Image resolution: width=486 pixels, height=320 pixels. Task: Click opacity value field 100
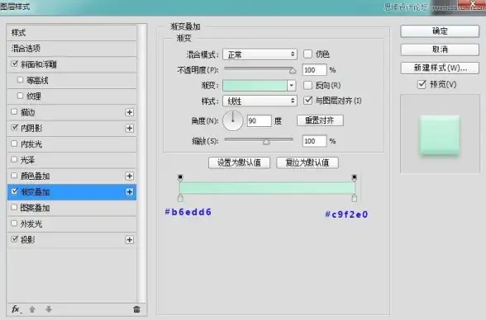(314, 70)
